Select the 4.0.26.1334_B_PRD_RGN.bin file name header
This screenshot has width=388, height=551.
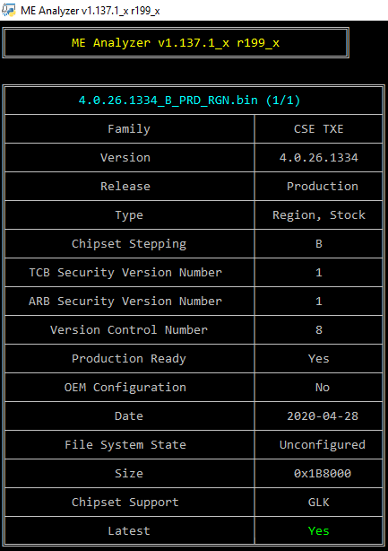coord(189,101)
